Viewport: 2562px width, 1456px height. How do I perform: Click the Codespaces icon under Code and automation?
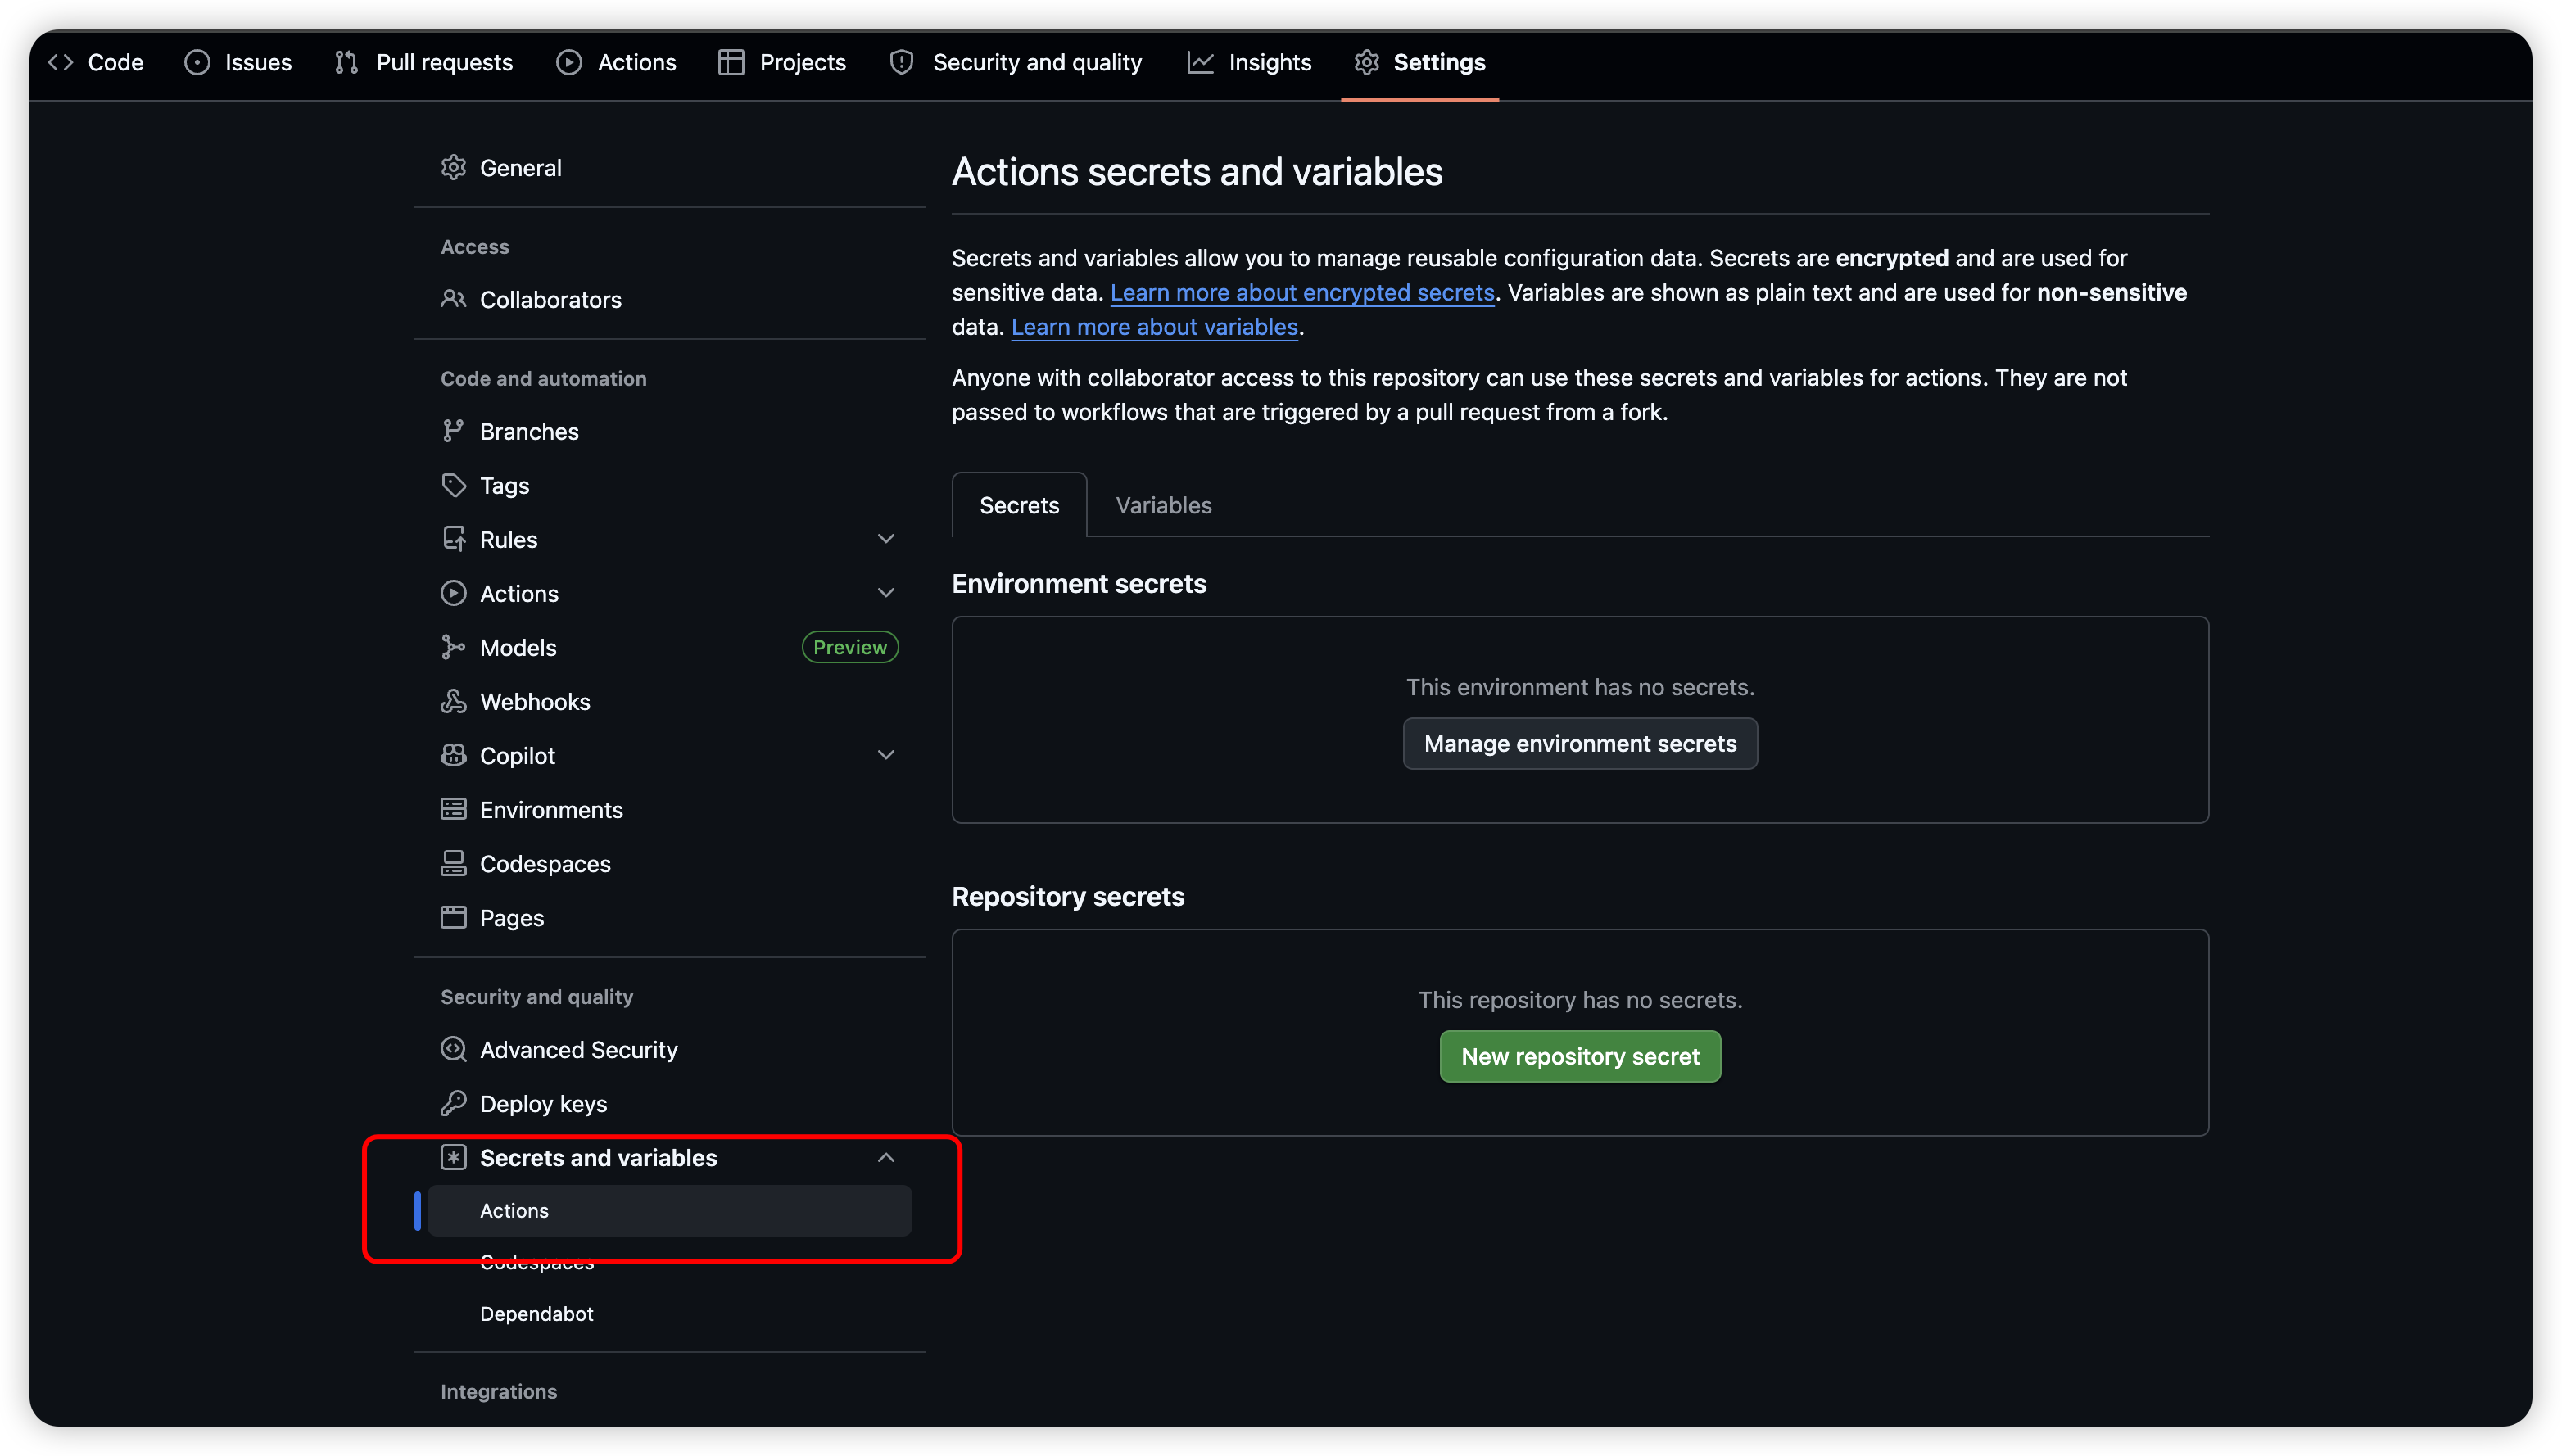coord(453,863)
